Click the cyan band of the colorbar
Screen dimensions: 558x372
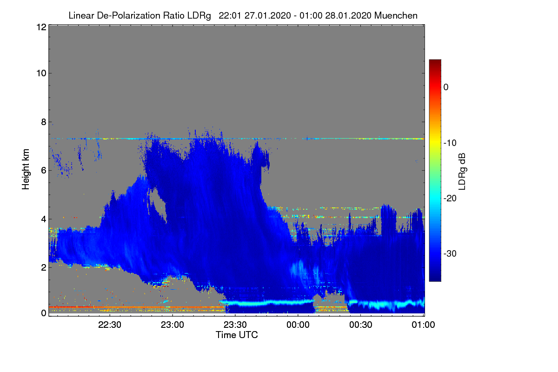pos(435,198)
